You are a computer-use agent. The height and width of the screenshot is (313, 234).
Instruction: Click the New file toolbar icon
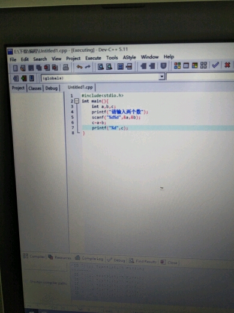pyautogui.click(x=15, y=68)
